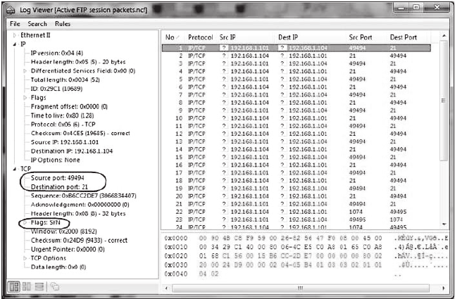Select packet number 1 in the list
This screenshot has height=299, width=455.
297,48
